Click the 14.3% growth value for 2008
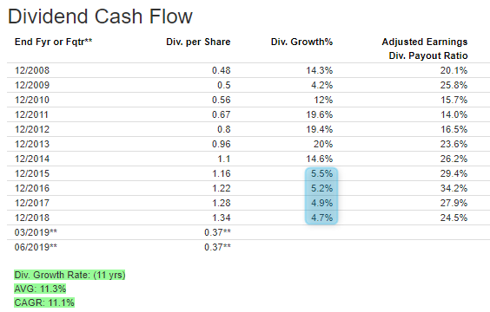Screen dimensions: 490x312 click(319, 70)
